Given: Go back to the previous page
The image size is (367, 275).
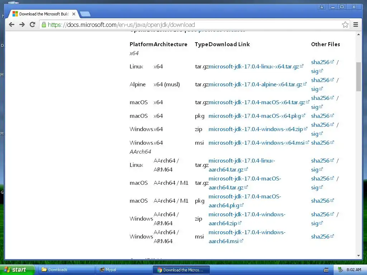Looking at the screenshot, I should pos(11,25).
